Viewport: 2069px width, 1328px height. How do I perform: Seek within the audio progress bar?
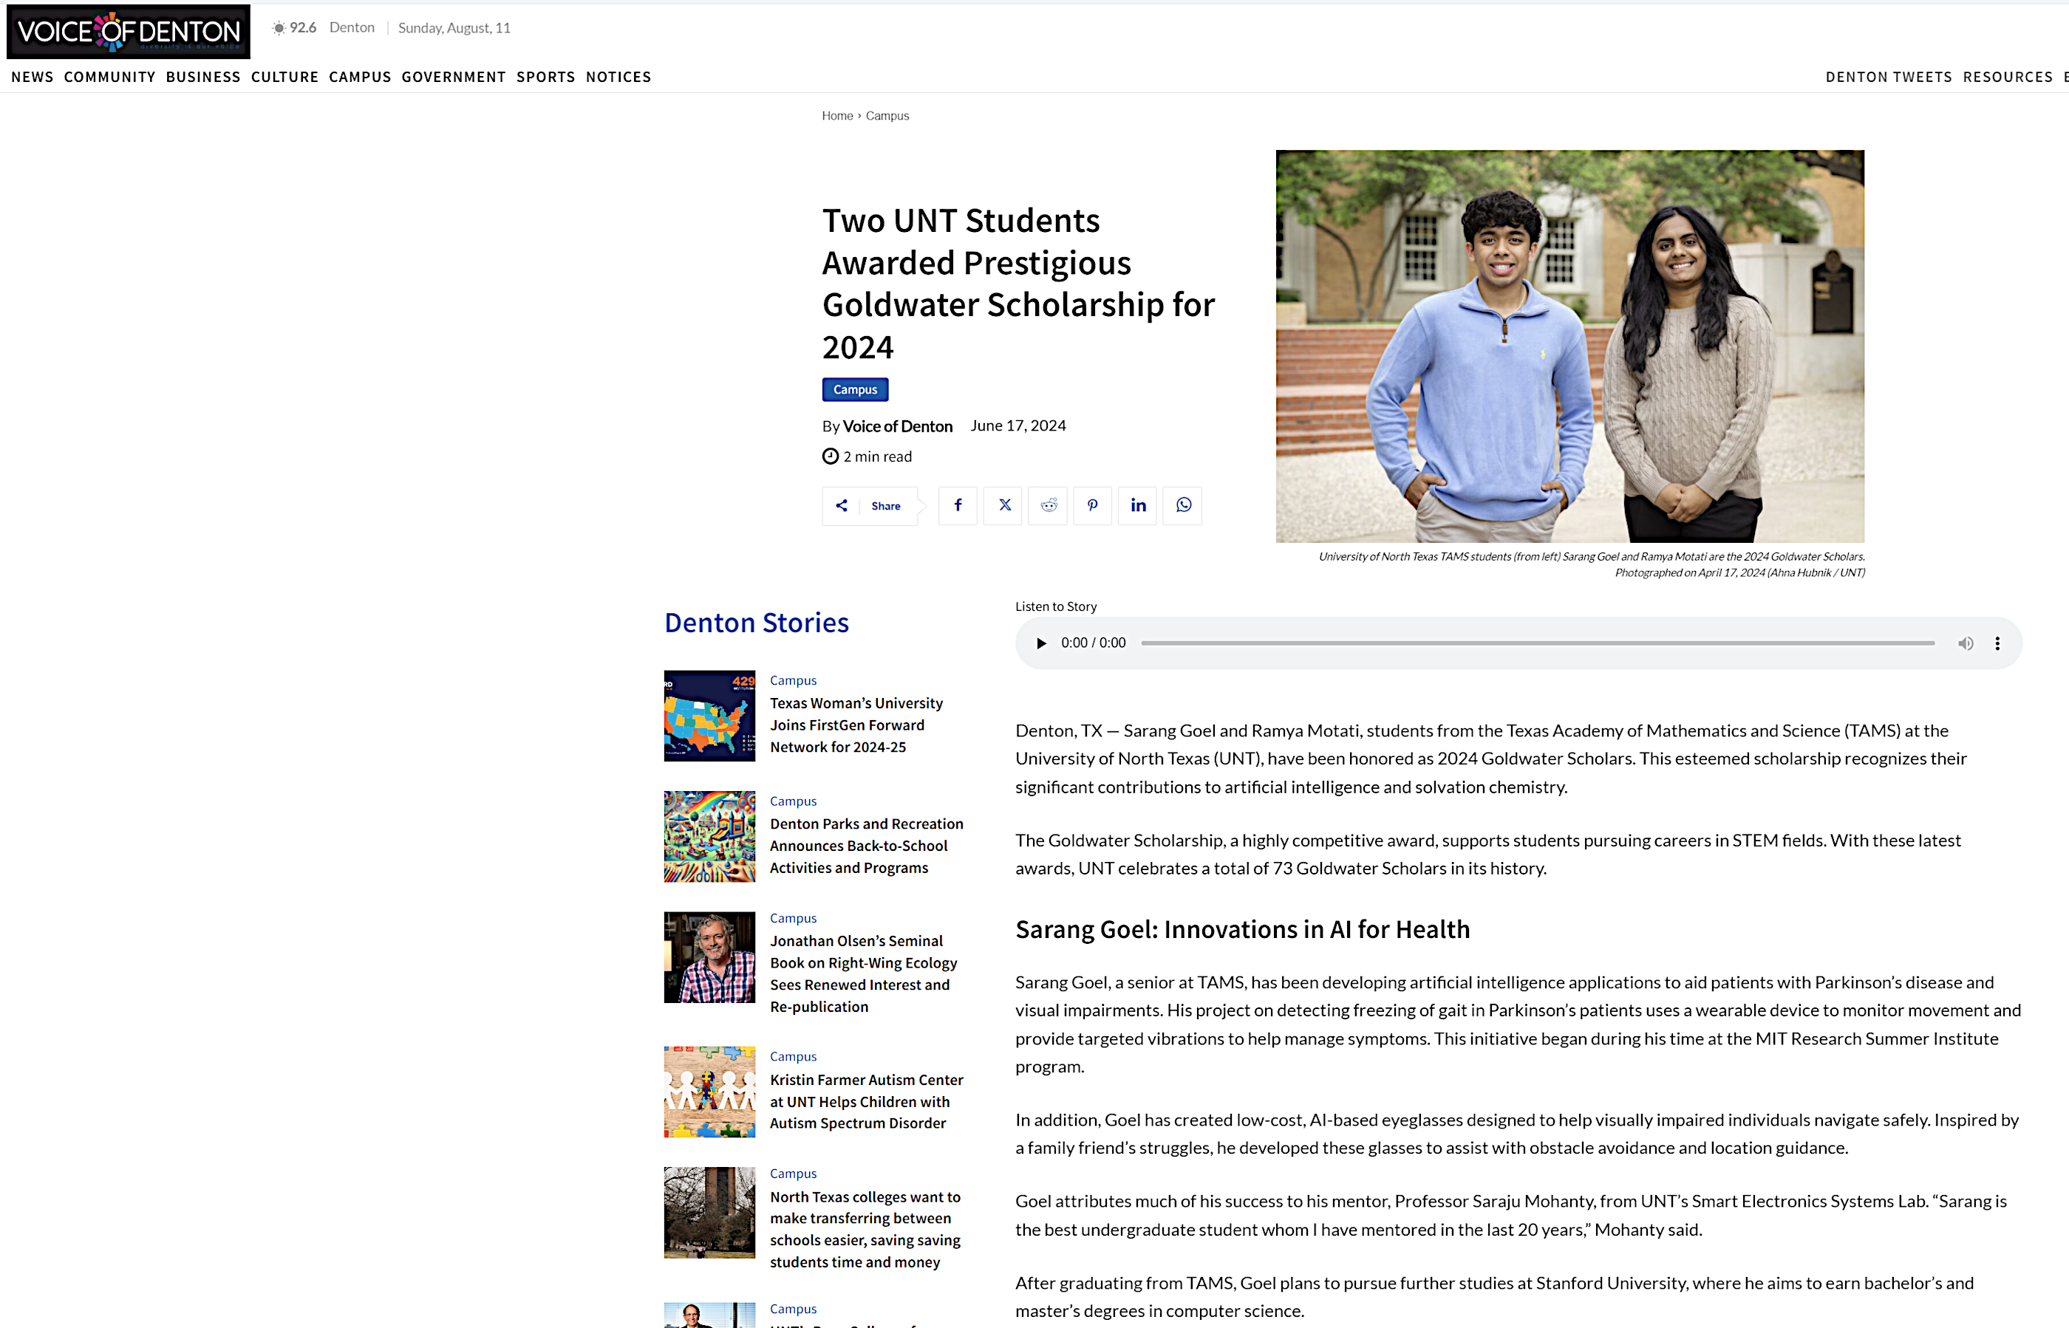coord(1537,643)
